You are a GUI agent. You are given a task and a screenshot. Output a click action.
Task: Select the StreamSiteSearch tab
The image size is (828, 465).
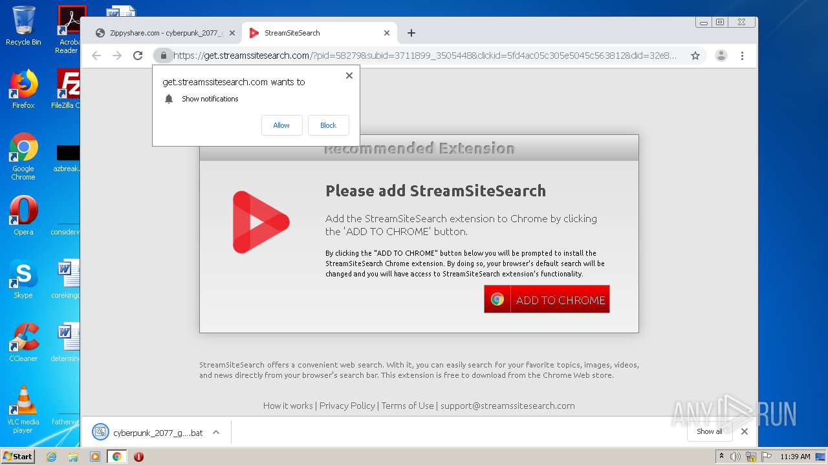point(320,33)
